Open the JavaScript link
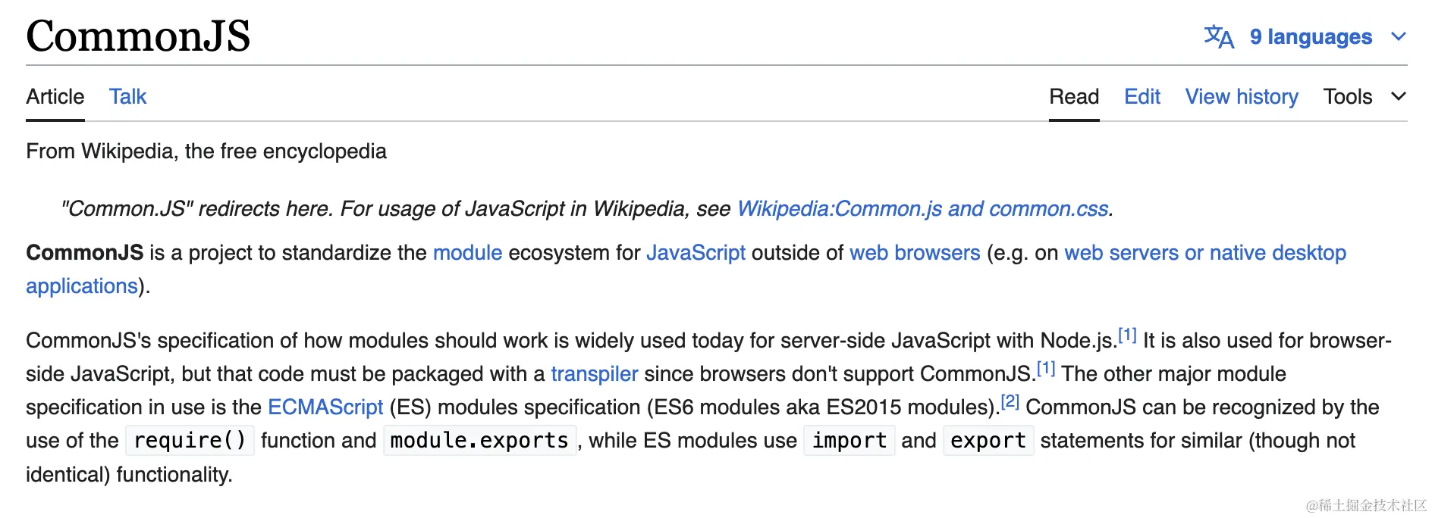The height and width of the screenshot is (518, 1432). tap(696, 252)
